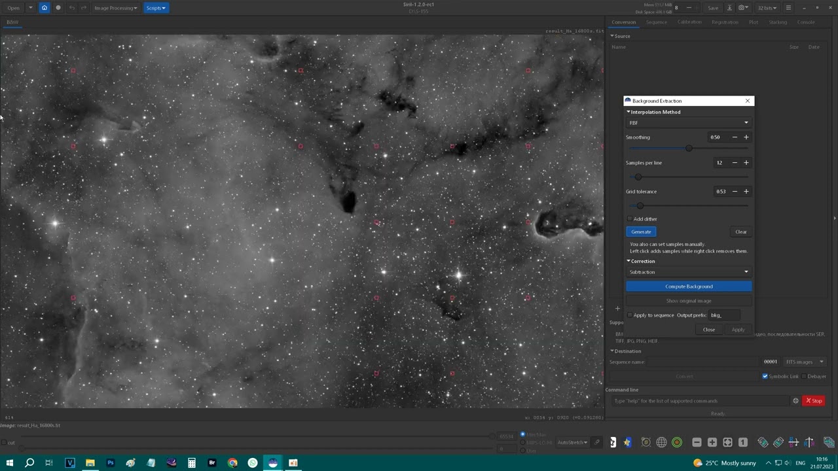Image resolution: width=838 pixels, height=471 pixels.
Task: Click the mirror horizontally icon in bottom toolbar
Action: (793, 443)
